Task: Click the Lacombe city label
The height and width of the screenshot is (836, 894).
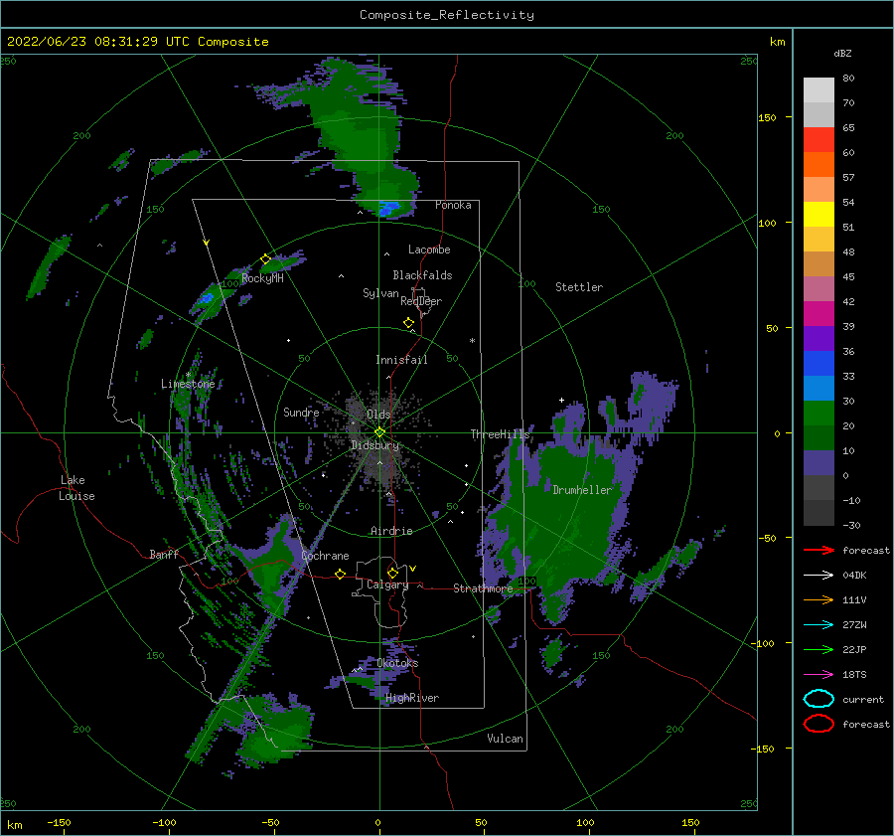Action: [x=429, y=250]
